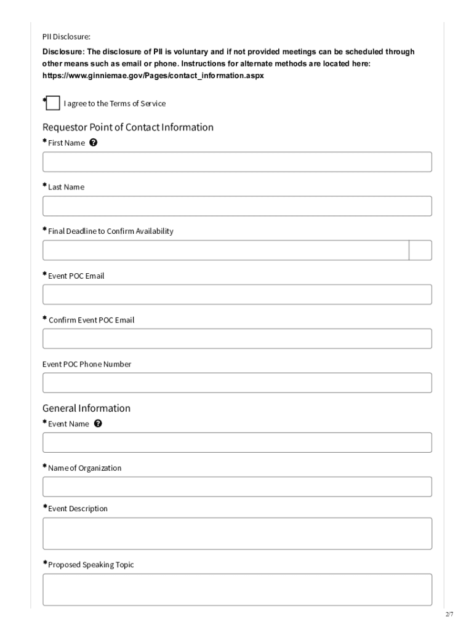Image resolution: width=474 pixels, height=630 pixels.
Task: Click the First Name help icon
Action: pos(94,143)
